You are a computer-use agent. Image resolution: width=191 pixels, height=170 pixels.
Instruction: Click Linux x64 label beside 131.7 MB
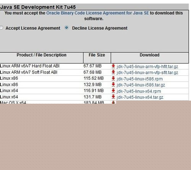pos(9,97)
